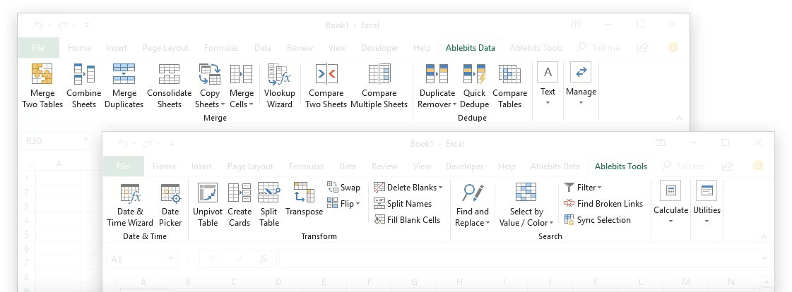Open Name Box dropdown showing R30
This screenshot has width=792, height=292.
86,140
